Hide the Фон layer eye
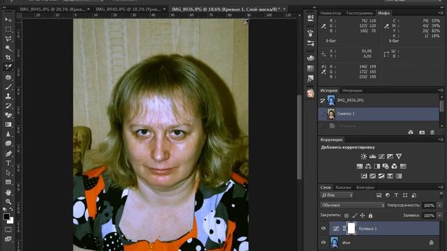 pyautogui.click(x=323, y=243)
